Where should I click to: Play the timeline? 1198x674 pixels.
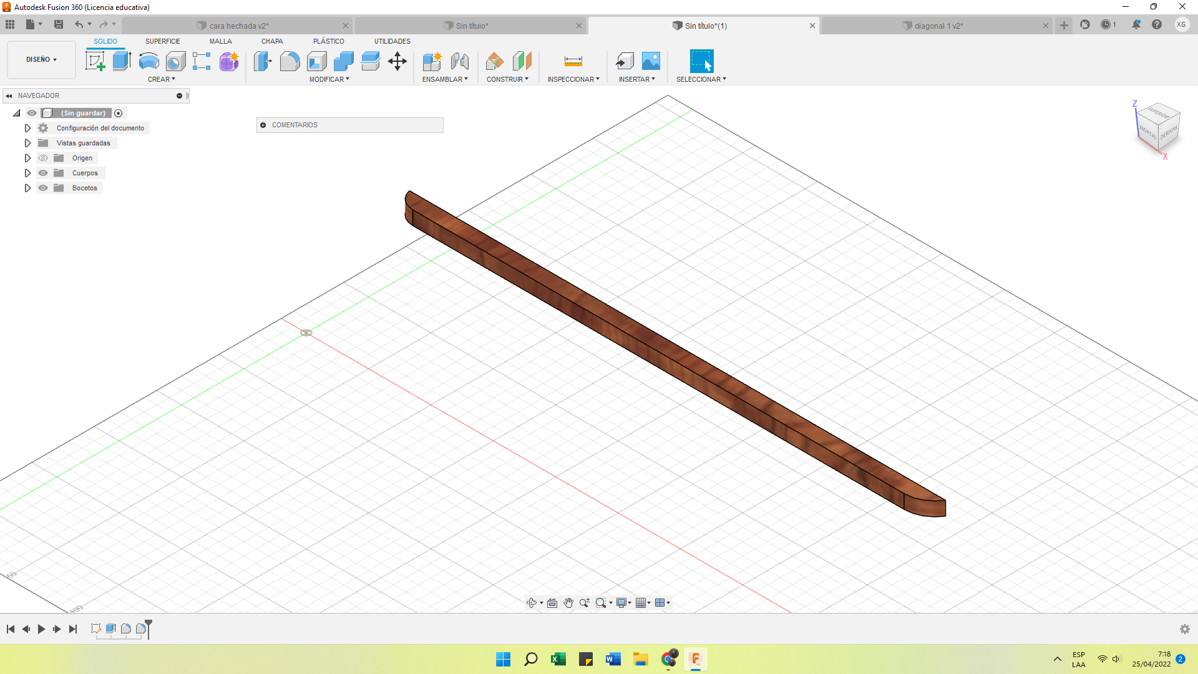tap(41, 629)
